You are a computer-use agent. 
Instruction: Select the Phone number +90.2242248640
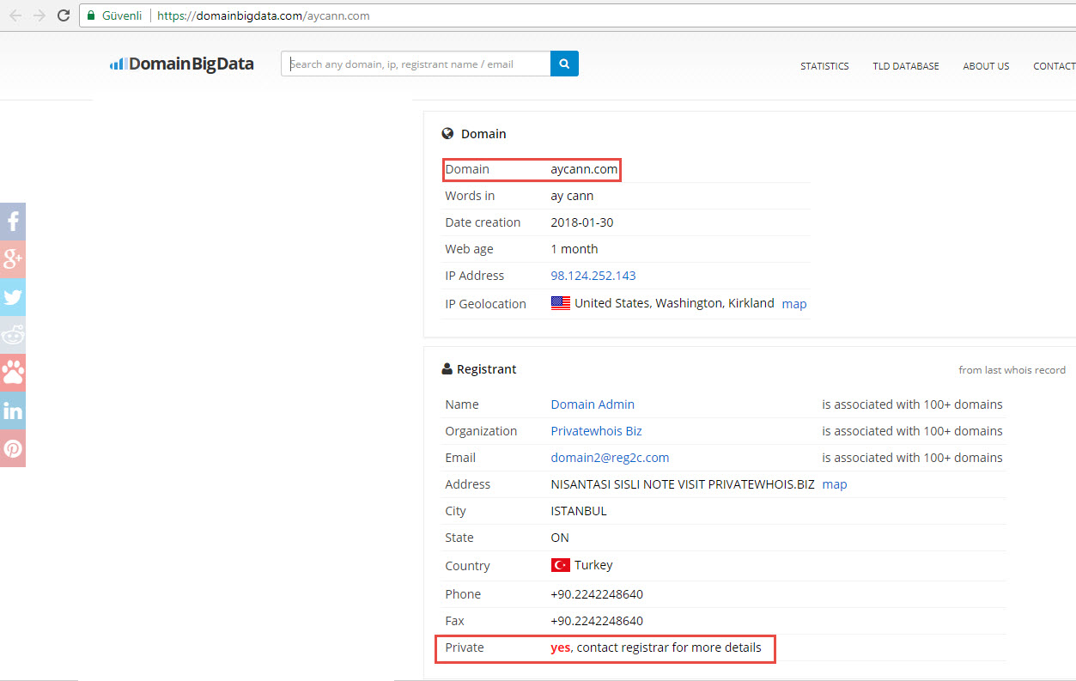click(597, 594)
